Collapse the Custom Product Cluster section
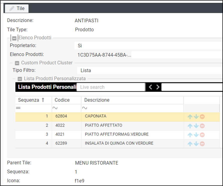This screenshot has width=223, height=186. pyautogui.click(x=17, y=63)
